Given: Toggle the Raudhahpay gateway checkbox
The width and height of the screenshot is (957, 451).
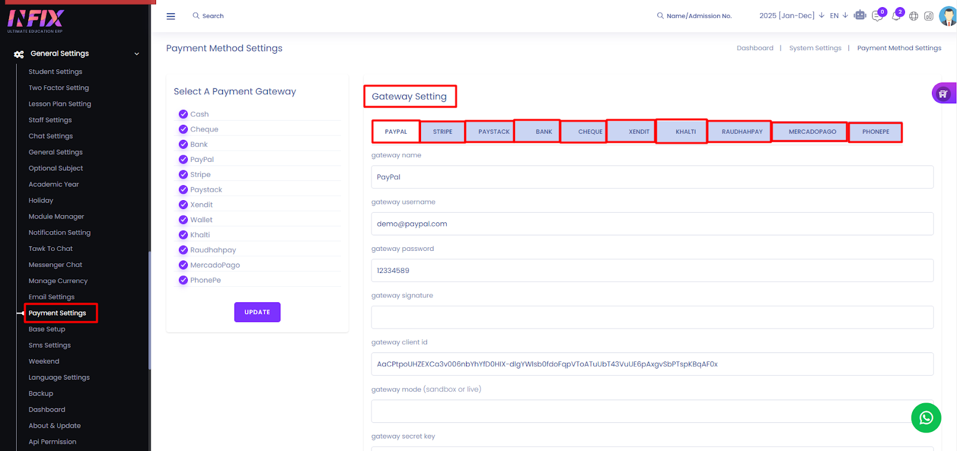Looking at the screenshot, I should pyautogui.click(x=183, y=250).
